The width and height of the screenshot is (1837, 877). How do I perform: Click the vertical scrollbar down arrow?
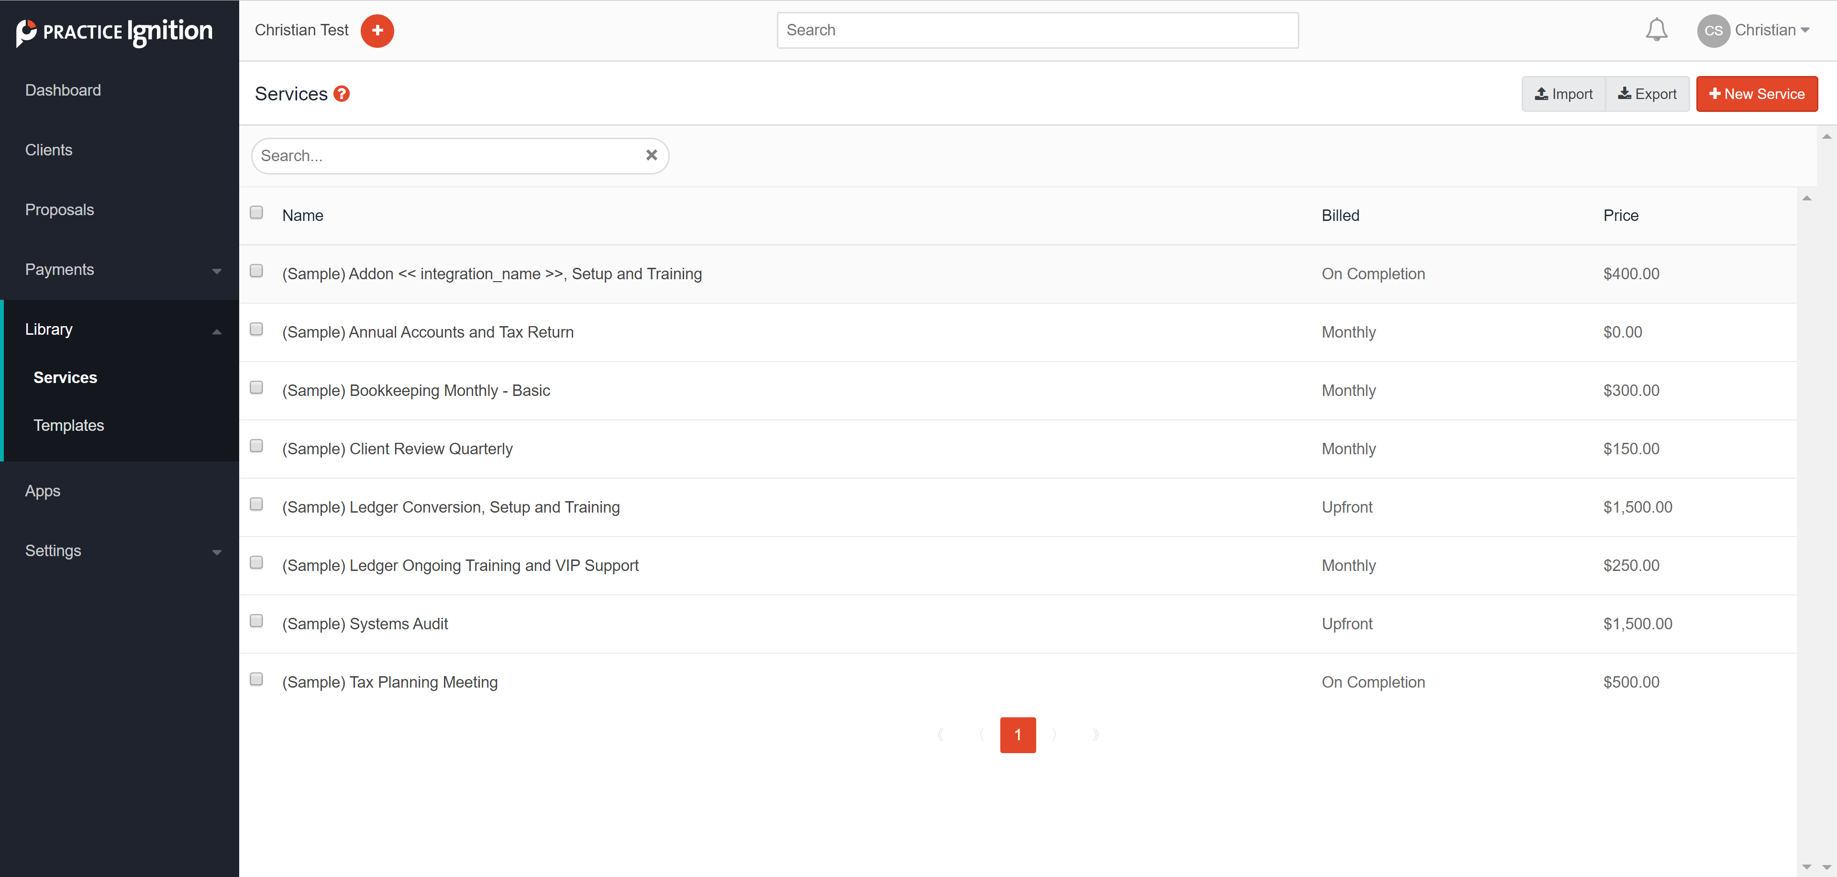1826,867
